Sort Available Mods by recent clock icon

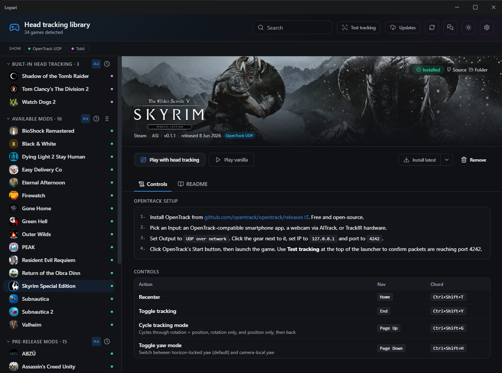96,119
